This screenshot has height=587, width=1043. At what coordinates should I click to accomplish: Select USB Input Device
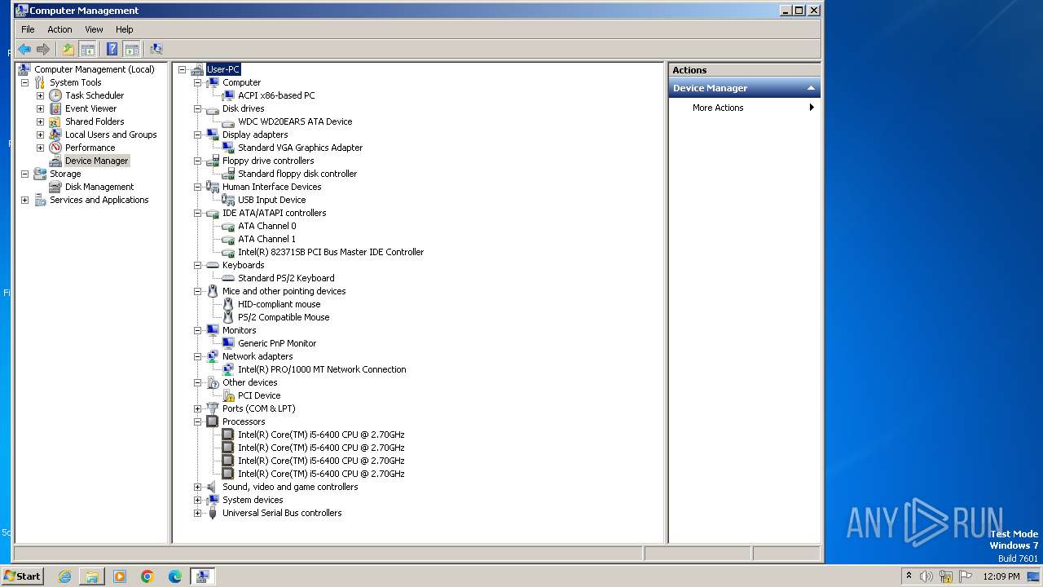[x=271, y=200]
